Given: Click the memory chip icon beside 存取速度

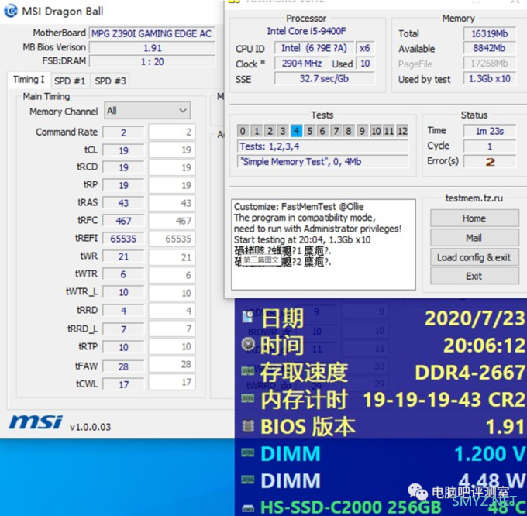Looking at the screenshot, I should (x=248, y=371).
